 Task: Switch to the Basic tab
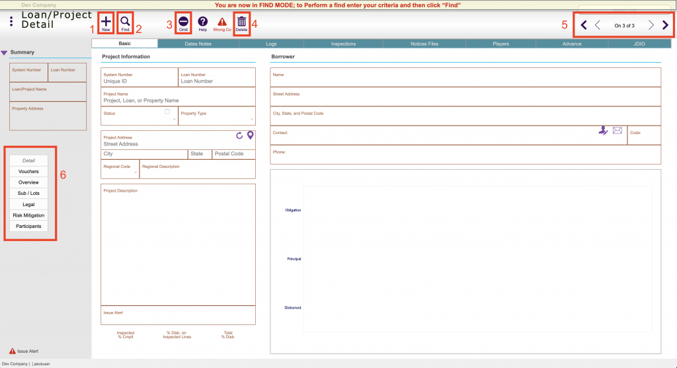coord(125,44)
